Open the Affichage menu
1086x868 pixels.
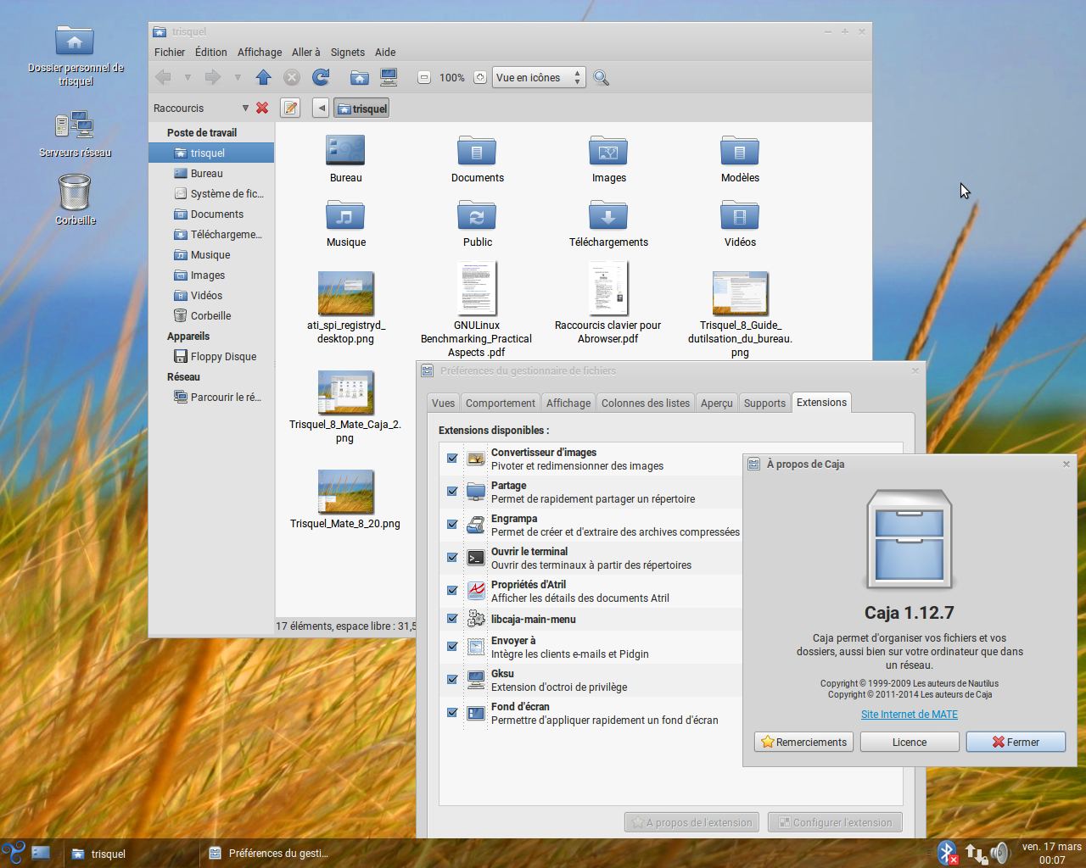[x=260, y=52]
